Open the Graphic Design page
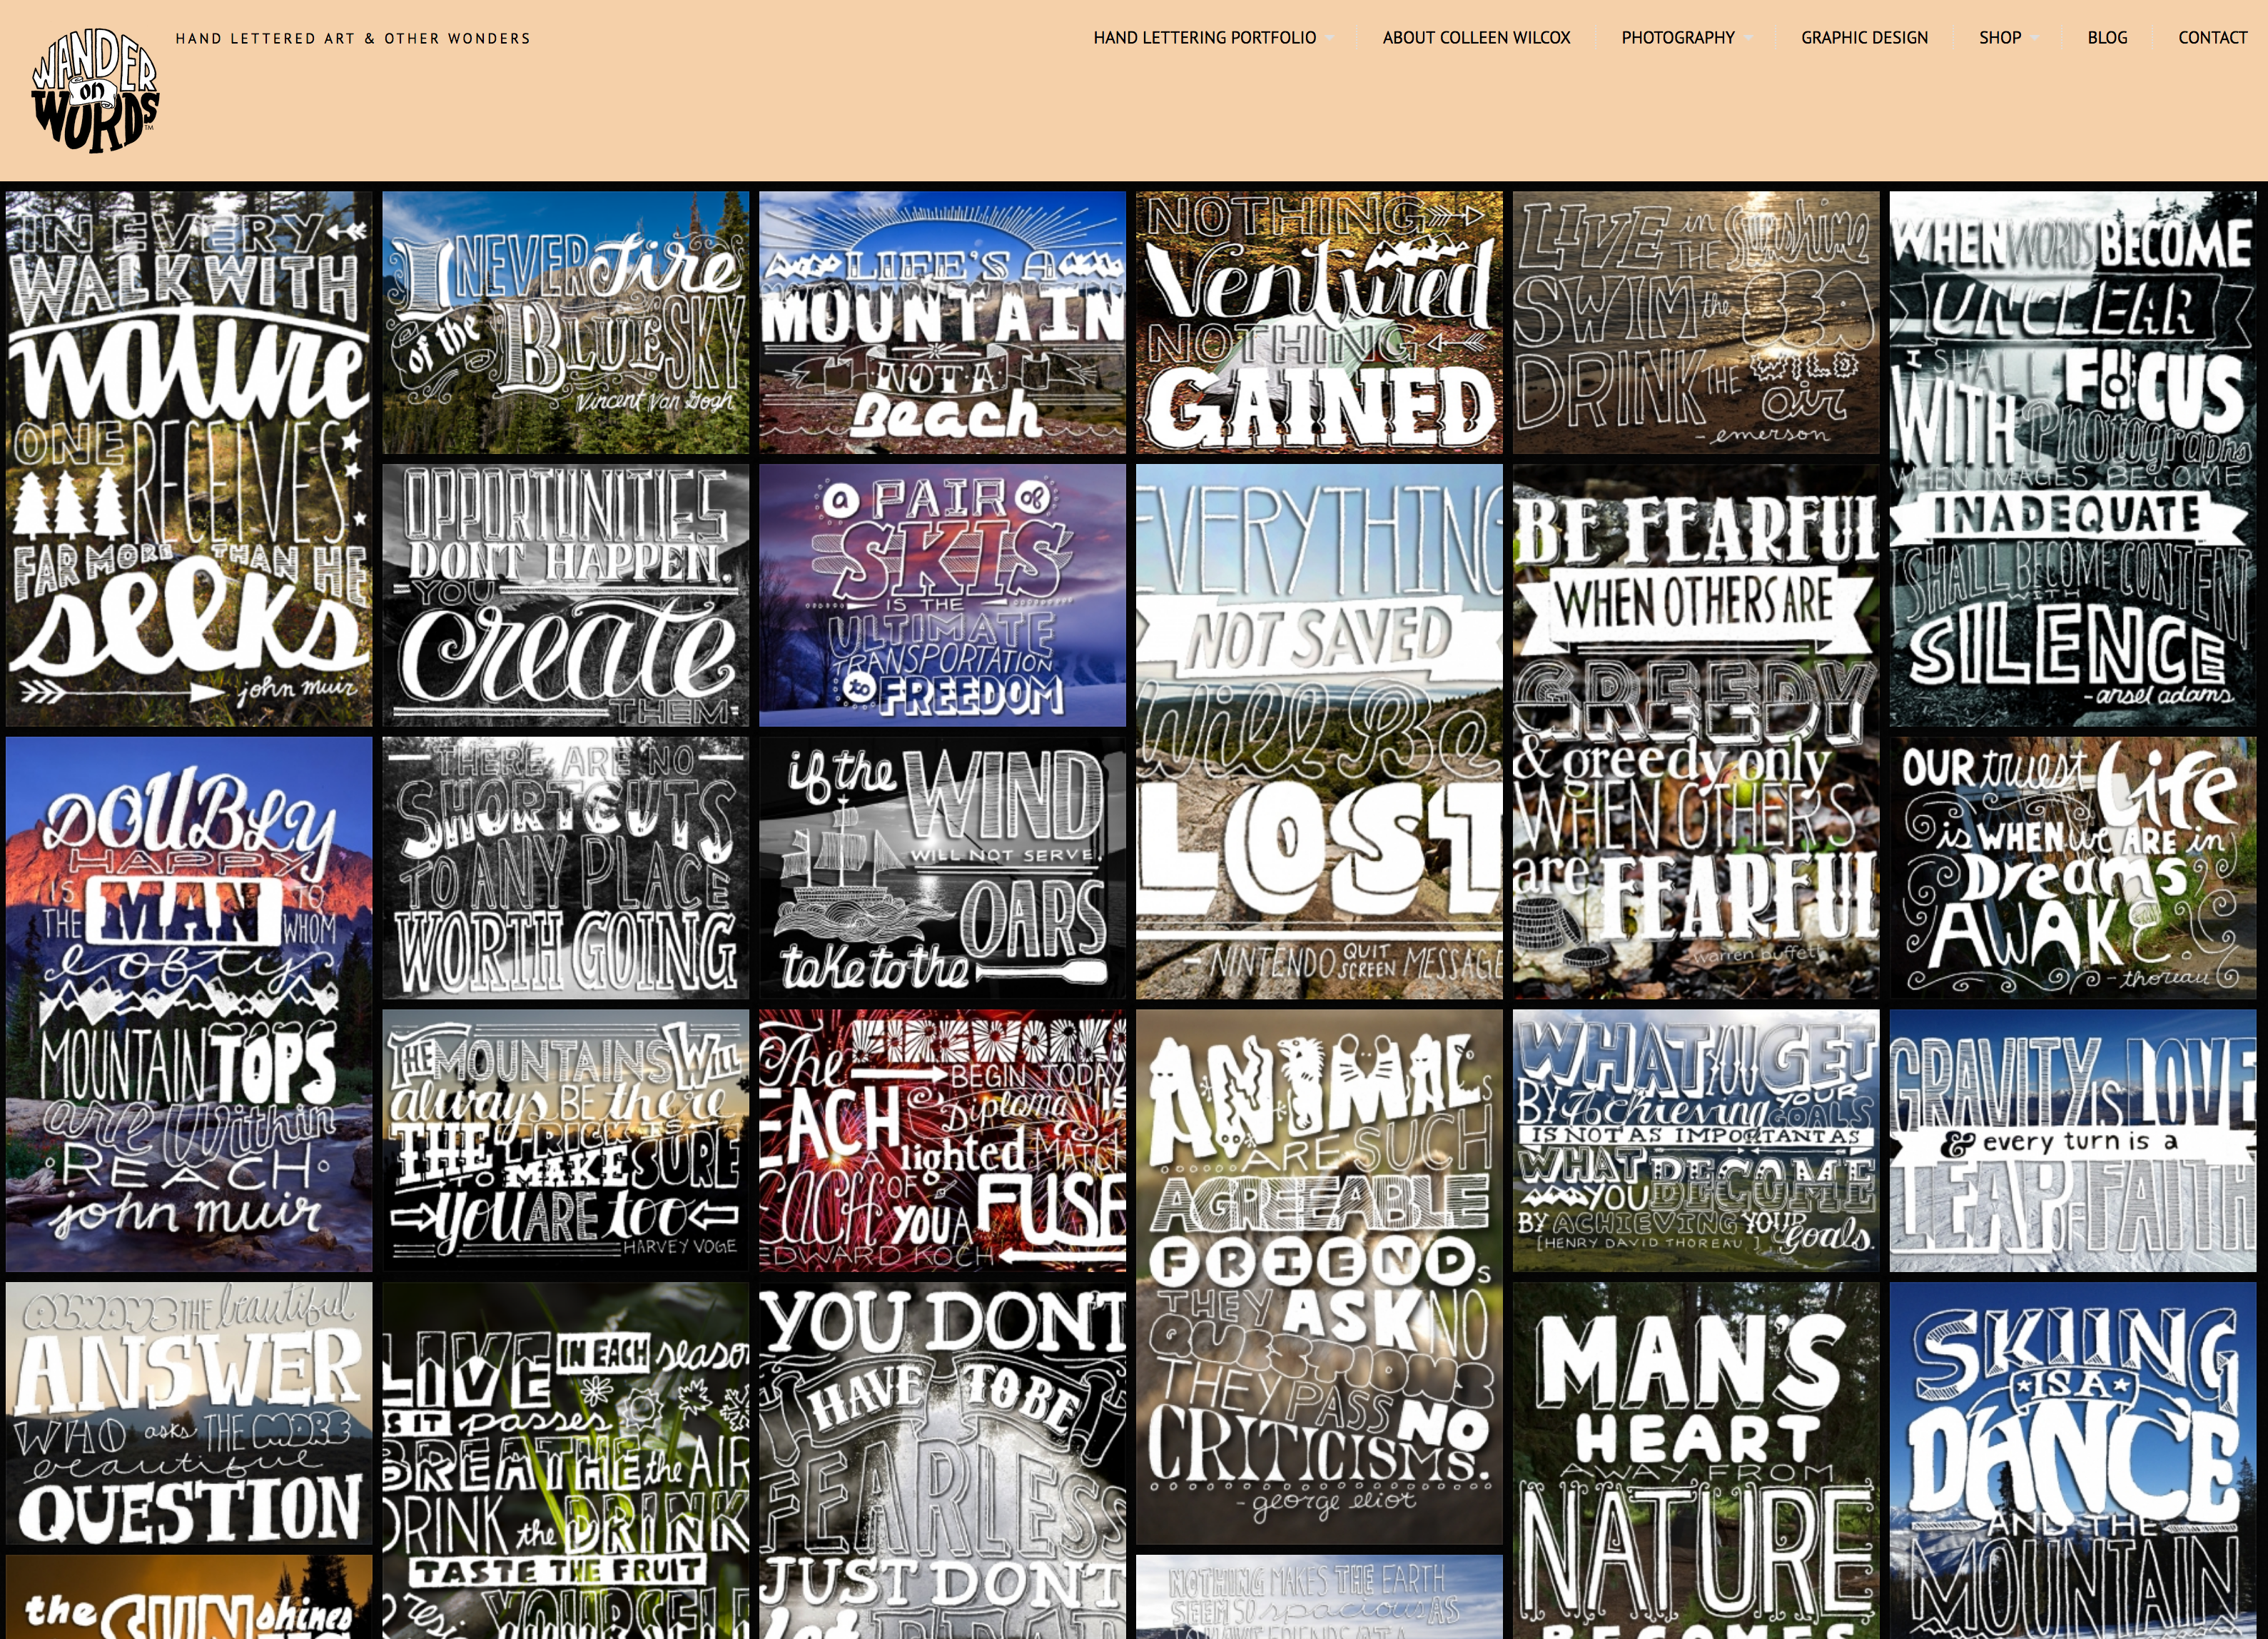2268x1639 pixels. [x=1864, y=38]
